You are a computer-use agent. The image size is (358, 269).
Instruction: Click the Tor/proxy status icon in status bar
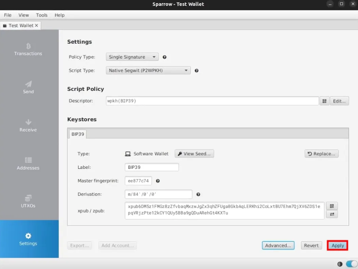340,264
